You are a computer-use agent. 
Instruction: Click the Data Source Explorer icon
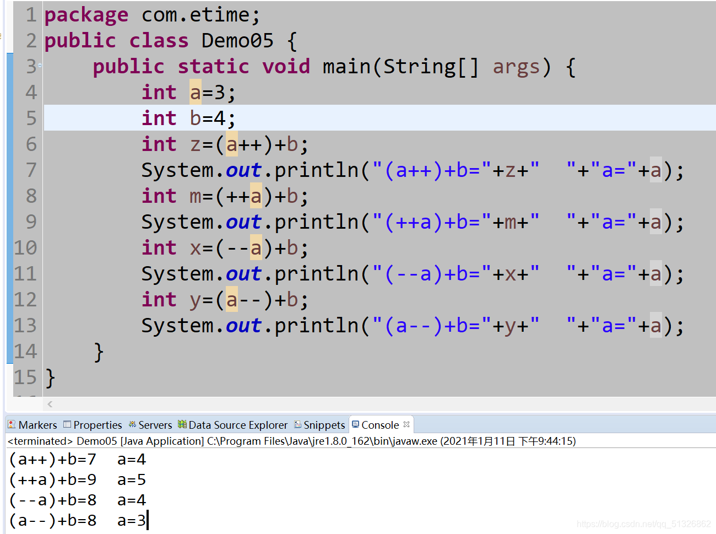[x=182, y=424]
